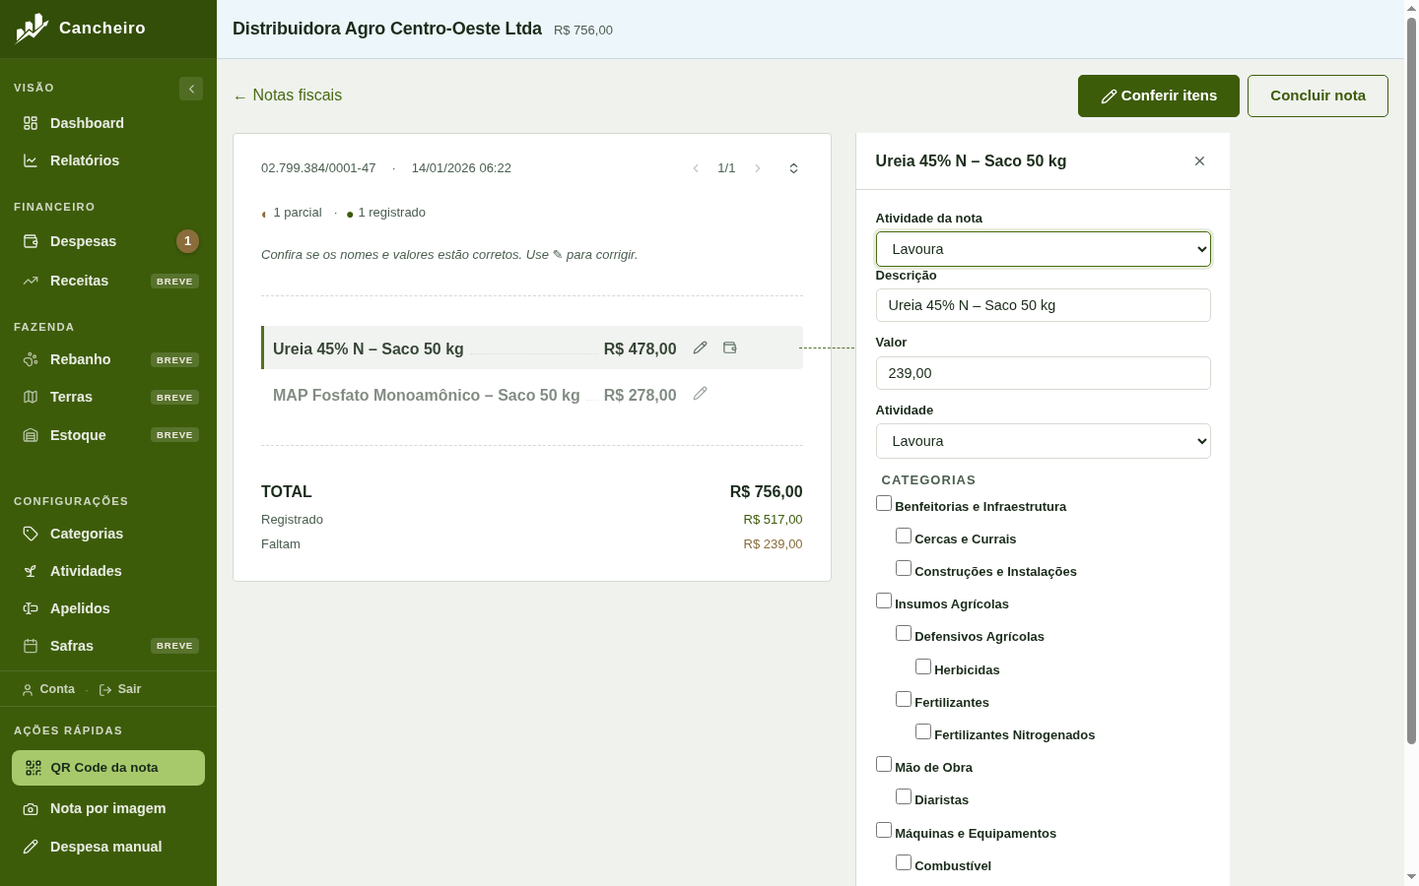
Task: Close the Ureia item edit panel
Action: pyautogui.click(x=1199, y=161)
